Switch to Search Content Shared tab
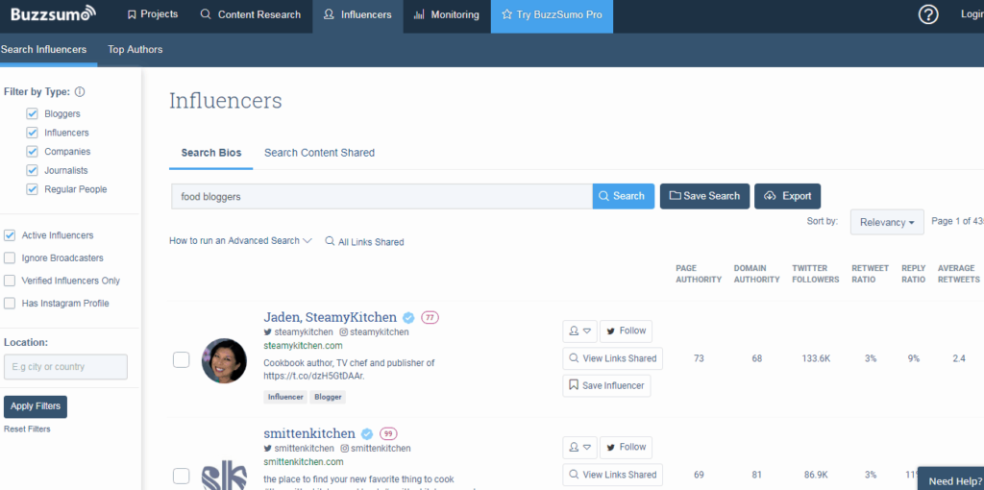This screenshot has width=984, height=490. (x=319, y=153)
